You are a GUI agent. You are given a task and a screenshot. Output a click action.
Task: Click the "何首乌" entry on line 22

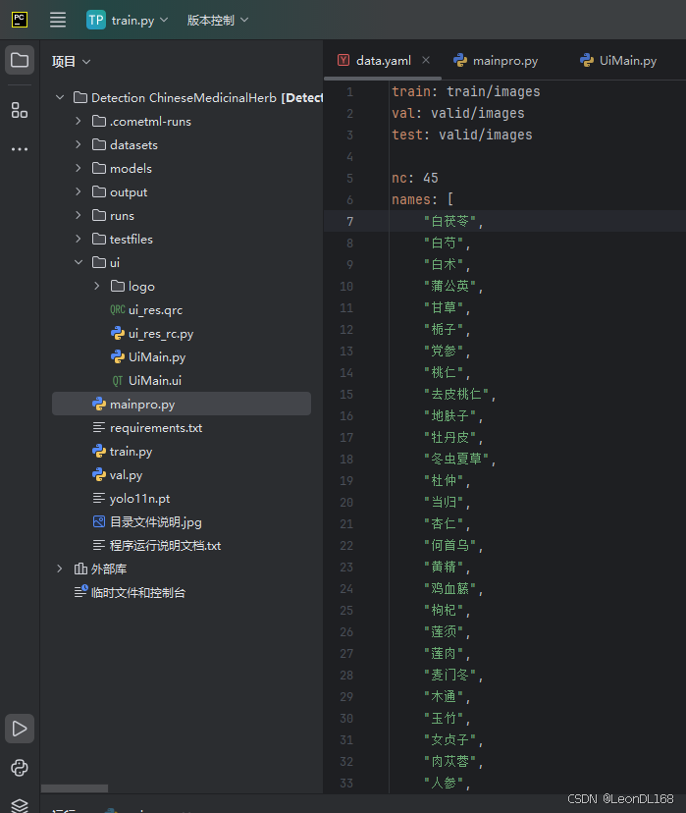pos(450,546)
